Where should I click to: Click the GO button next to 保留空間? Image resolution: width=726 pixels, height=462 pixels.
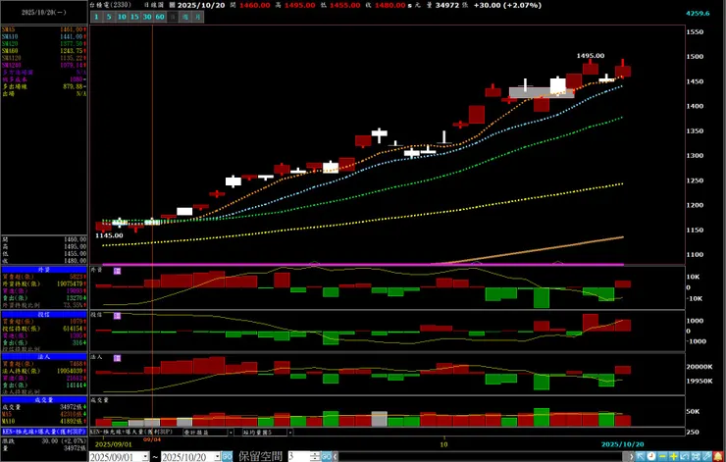tap(327, 456)
